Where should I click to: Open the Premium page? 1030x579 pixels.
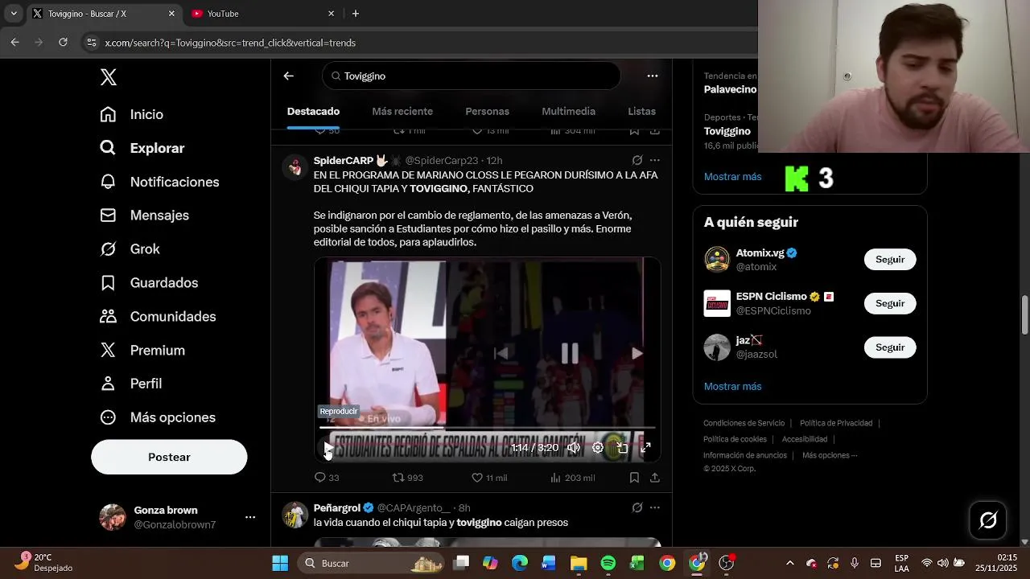pos(142,351)
